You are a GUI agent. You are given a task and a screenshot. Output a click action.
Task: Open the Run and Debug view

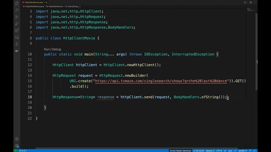pyautogui.click(x=17, y=24)
